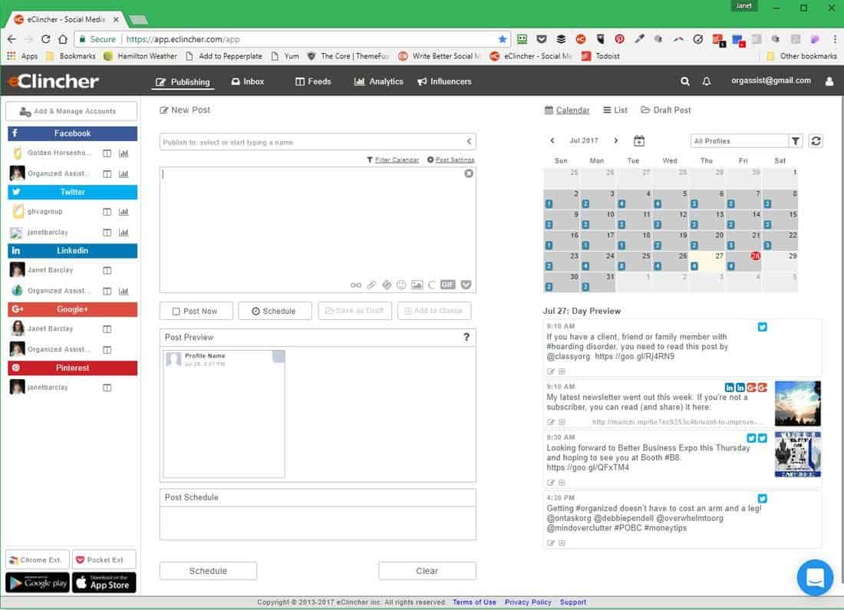This screenshot has height=610, width=844.
Task: Open the profile filter funnel icon
Action: (x=796, y=140)
